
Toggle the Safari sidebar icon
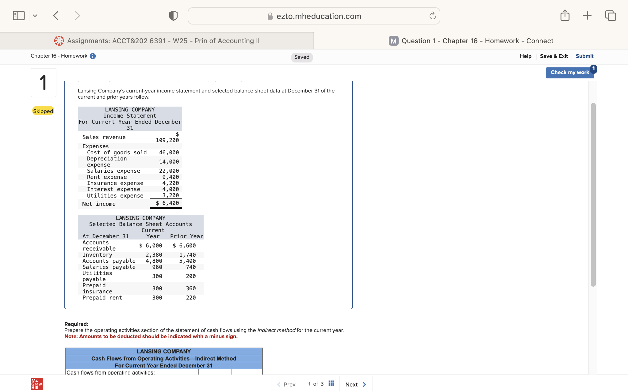coord(19,15)
